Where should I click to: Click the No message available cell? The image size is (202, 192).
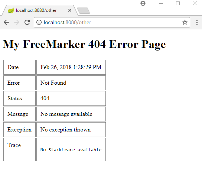click(71, 114)
